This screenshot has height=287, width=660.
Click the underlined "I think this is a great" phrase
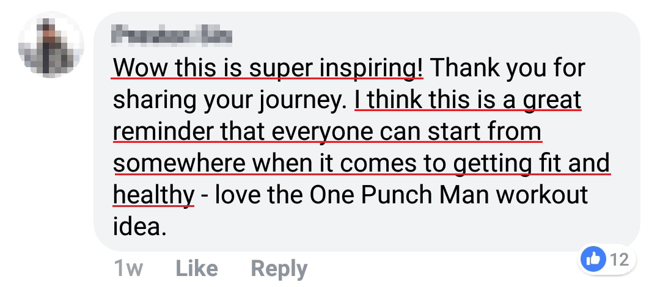[468, 100]
